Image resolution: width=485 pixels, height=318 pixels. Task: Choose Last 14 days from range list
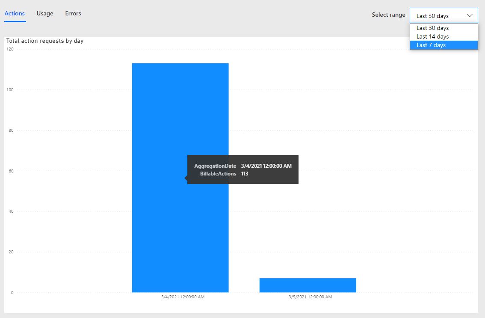(433, 36)
